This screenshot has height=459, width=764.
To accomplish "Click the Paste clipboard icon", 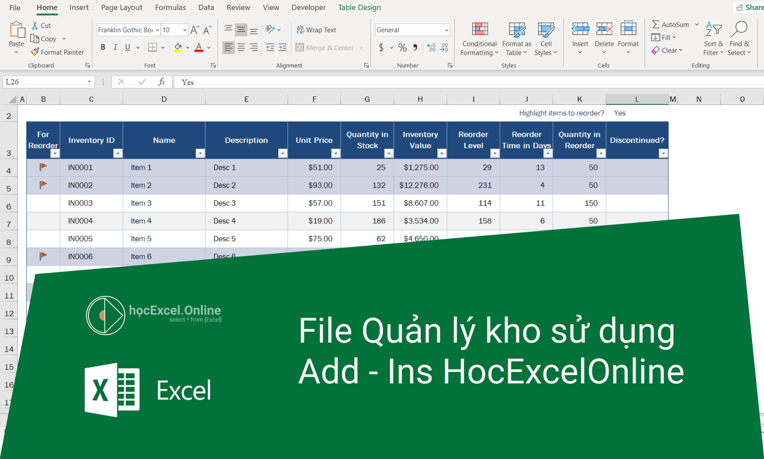I will tap(17, 30).
